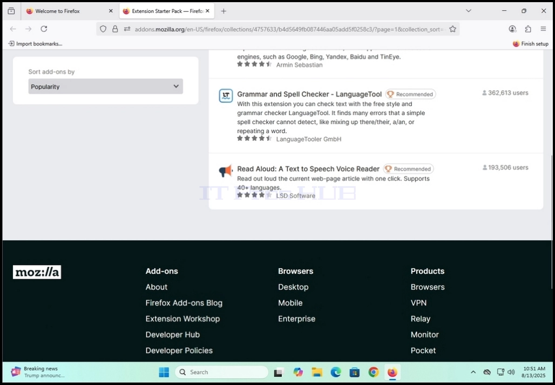The width and height of the screenshot is (555, 385).
Task: Click the LanguageTooler GmbH author name
Action: click(309, 139)
